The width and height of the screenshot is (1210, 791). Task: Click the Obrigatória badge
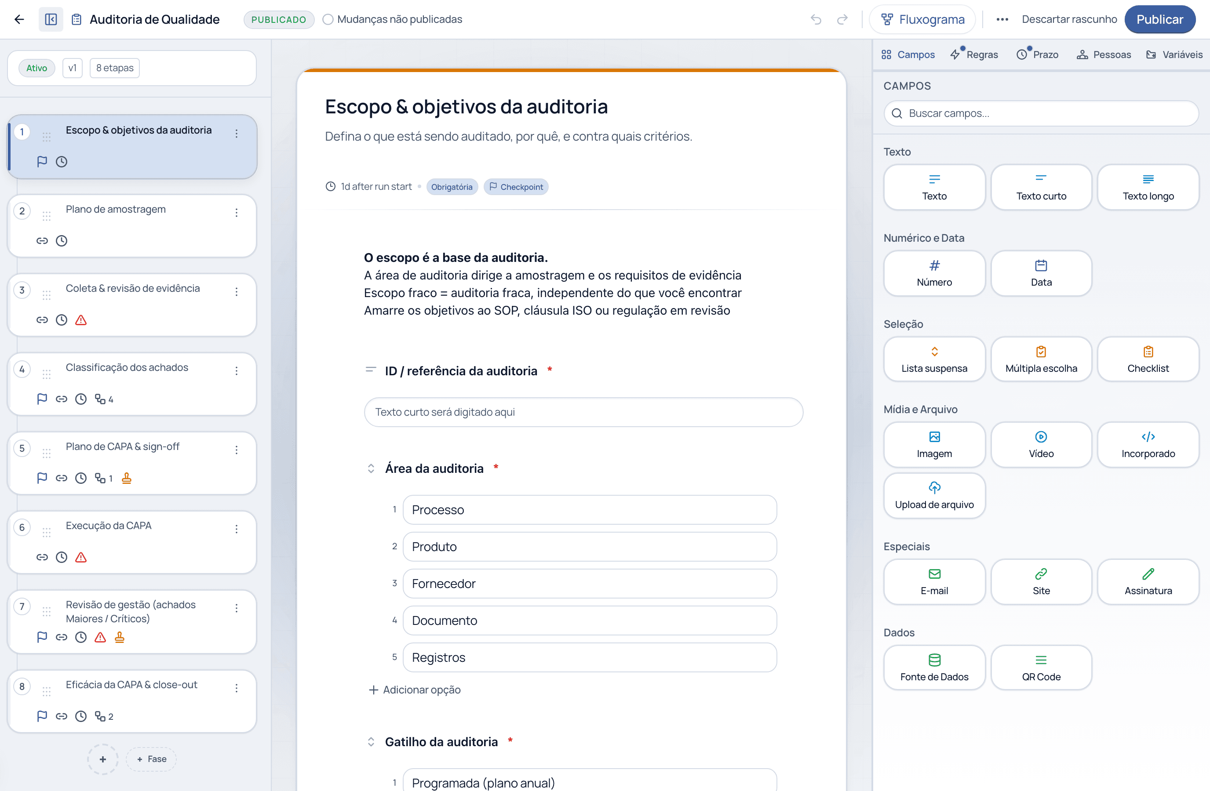coord(452,187)
